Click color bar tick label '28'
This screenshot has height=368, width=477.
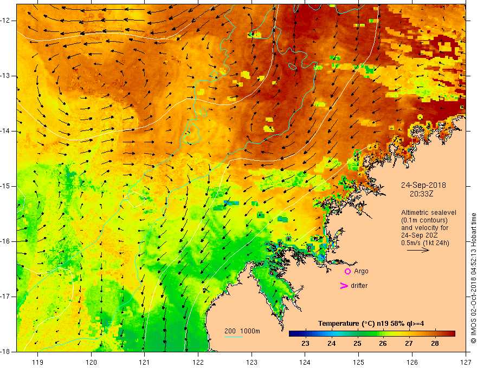click(435, 343)
